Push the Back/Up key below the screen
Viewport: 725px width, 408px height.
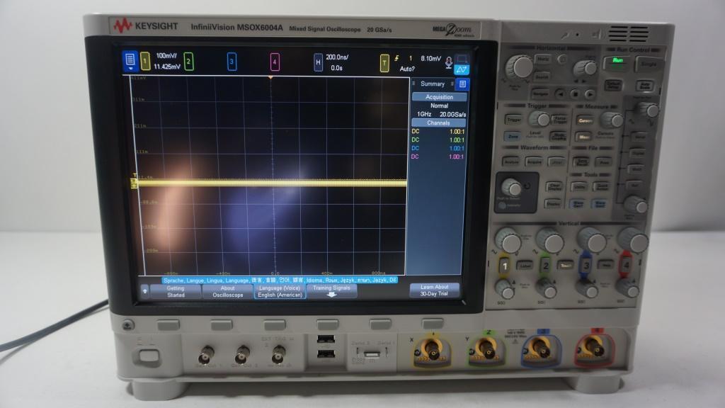click(x=128, y=325)
